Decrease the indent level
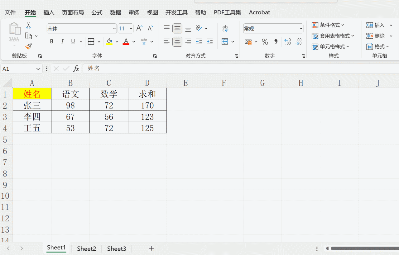Image resolution: width=399 pixels, height=255 pixels. coord(199,41)
